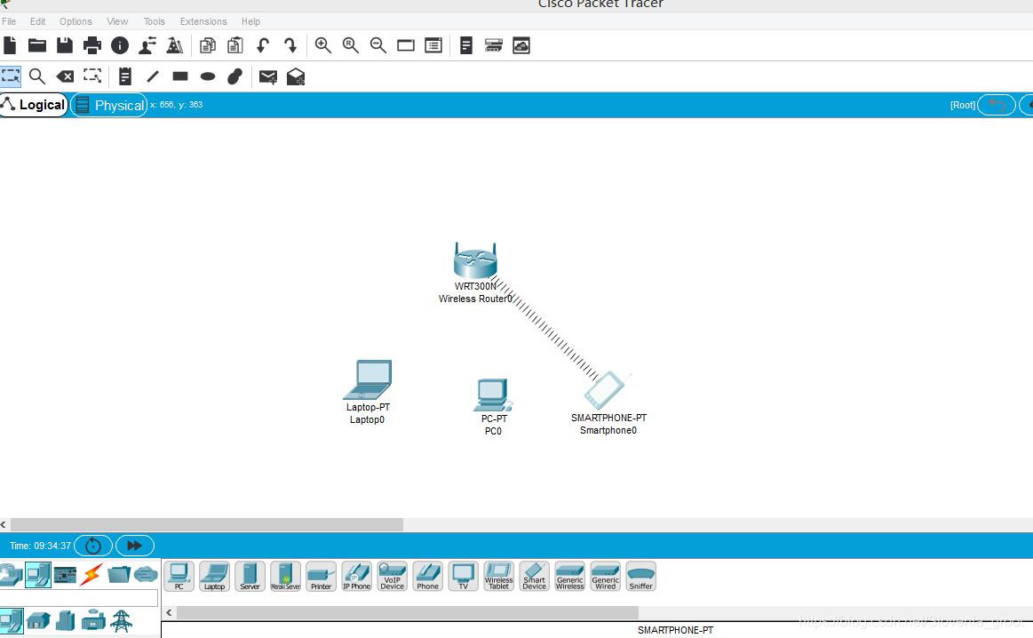Select the Connections lightning bolt category
The height and width of the screenshot is (638, 1033).
[x=91, y=575]
